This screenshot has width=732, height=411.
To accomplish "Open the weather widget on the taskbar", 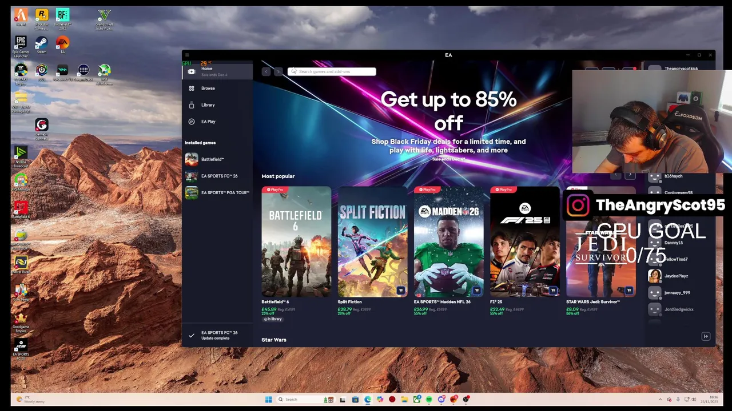I will coord(30,400).
